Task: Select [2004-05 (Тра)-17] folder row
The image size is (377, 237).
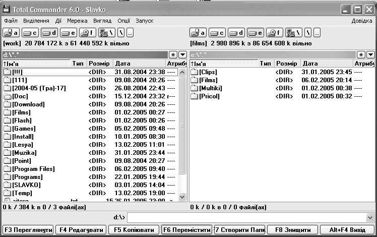Action: (x=90, y=88)
